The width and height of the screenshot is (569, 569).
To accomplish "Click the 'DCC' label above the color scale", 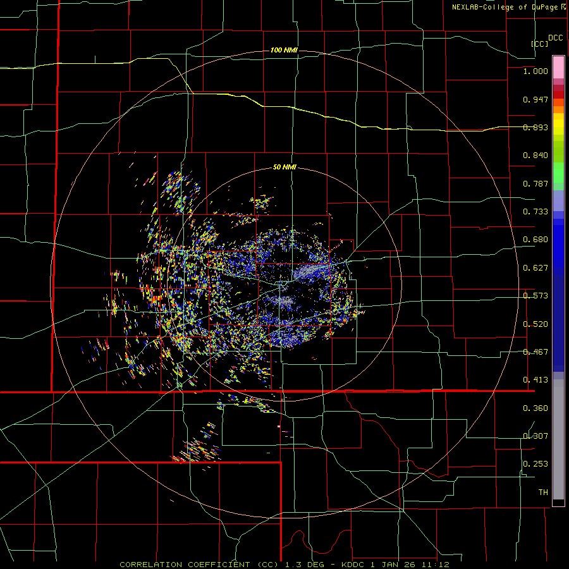I will coord(556,38).
